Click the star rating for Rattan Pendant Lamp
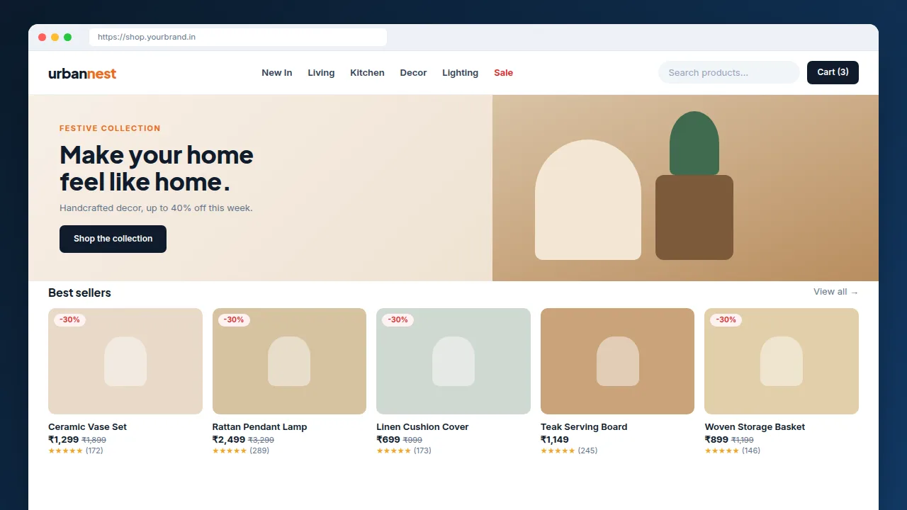The width and height of the screenshot is (907, 510). point(230,451)
